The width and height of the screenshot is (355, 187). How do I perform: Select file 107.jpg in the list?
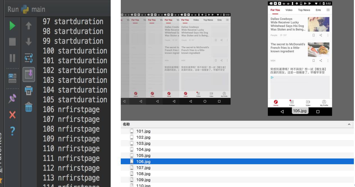point(237,168)
